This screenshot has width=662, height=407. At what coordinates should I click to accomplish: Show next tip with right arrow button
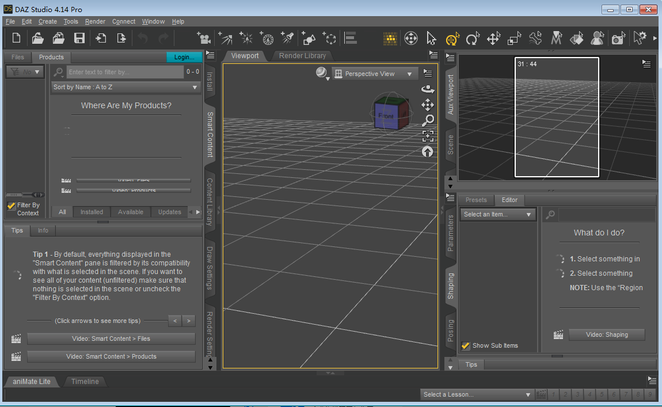point(189,321)
